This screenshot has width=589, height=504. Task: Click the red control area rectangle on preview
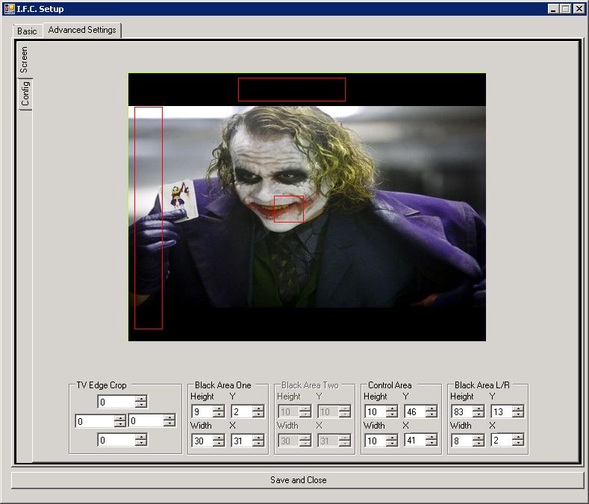289,209
